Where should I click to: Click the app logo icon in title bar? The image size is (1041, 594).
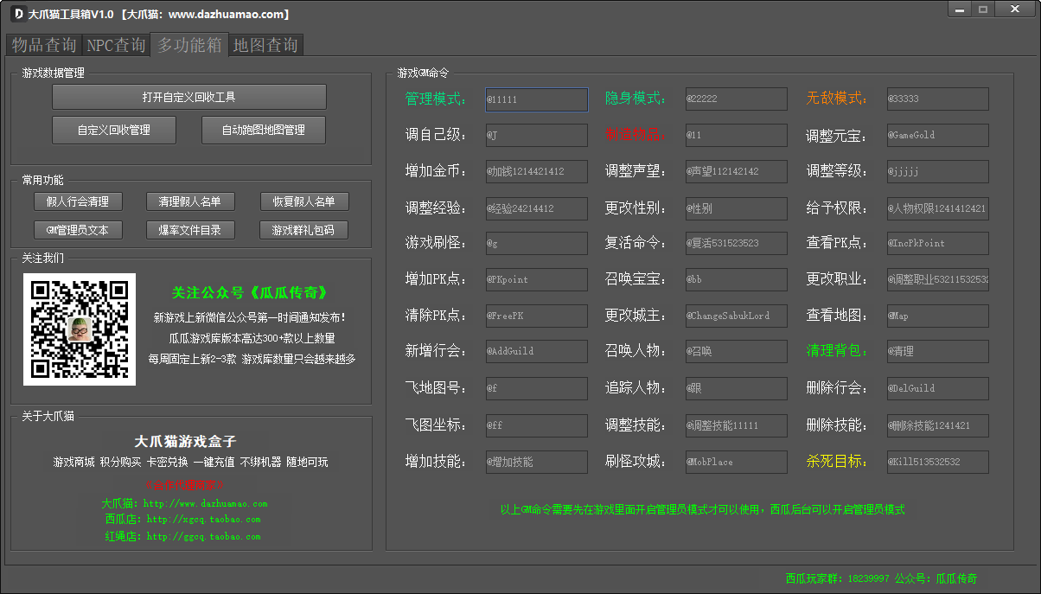tap(17, 14)
